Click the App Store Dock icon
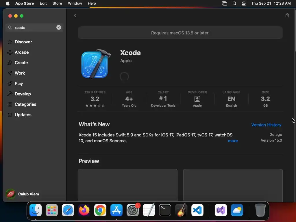This screenshot has width=296, height=222. (116, 210)
